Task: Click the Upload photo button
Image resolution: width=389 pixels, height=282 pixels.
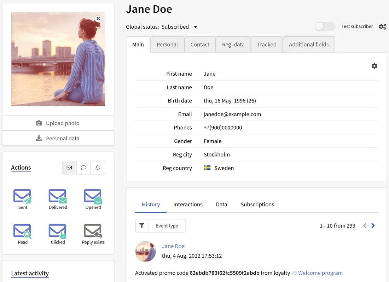Action: (x=58, y=123)
